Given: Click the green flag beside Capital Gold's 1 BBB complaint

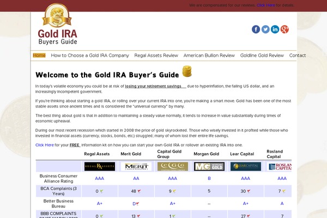Looking at the screenshot, I should [x=174, y=216].
